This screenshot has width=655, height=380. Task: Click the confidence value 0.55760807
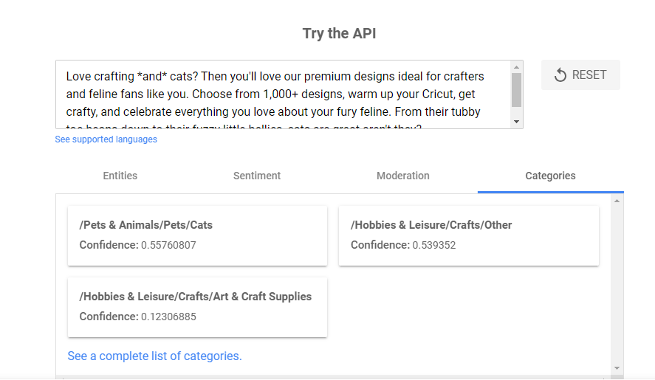[x=168, y=245]
